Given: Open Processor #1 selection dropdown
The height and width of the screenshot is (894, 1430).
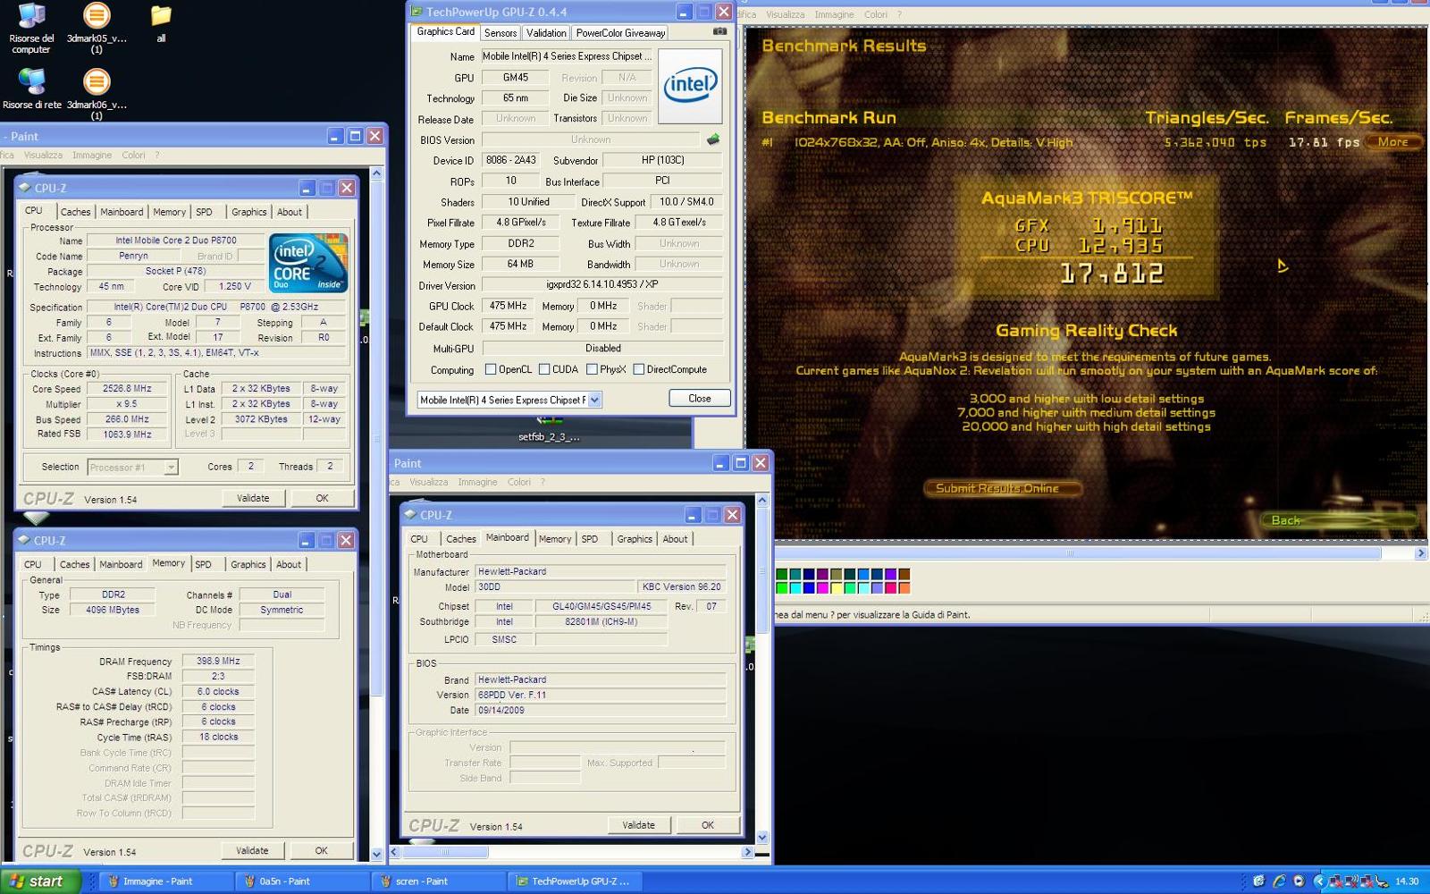Looking at the screenshot, I should pyautogui.click(x=171, y=467).
